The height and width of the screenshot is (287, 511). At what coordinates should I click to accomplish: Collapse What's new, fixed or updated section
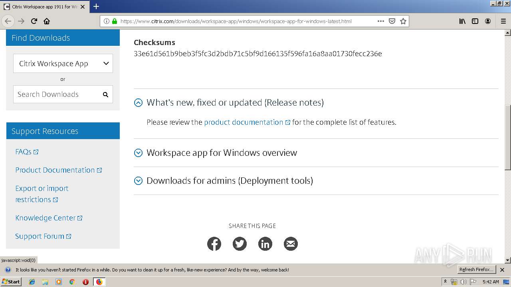coord(138,103)
